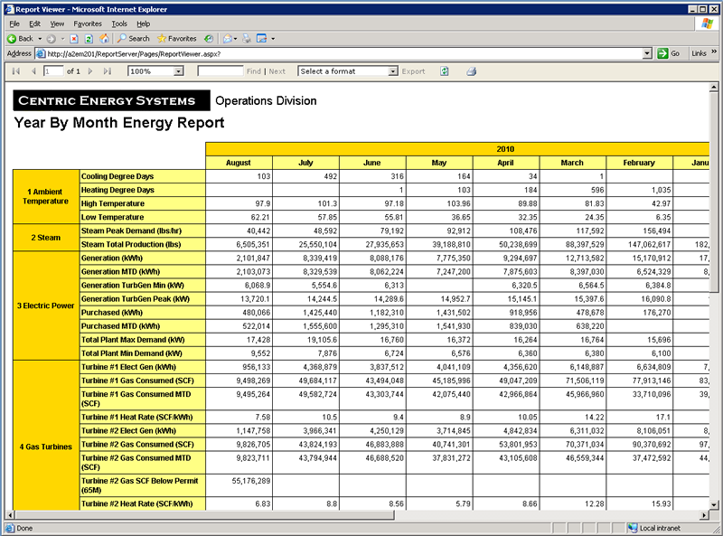Go to homepage with the Home icon
723x536 pixels.
105,38
